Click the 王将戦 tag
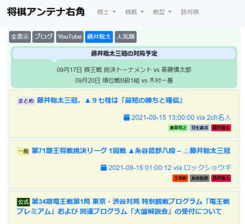245x224 pixels. 180,178
